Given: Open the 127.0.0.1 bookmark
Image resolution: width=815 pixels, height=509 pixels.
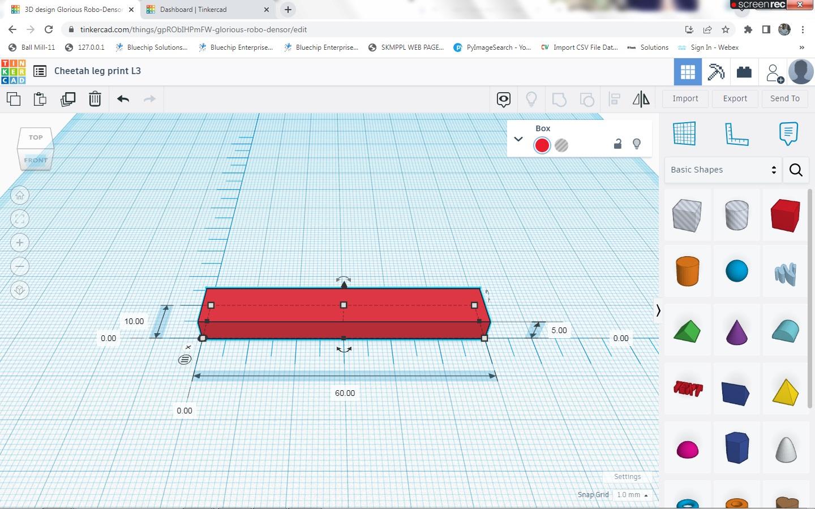Looking at the screenshot, I should (x=85, y=48).
